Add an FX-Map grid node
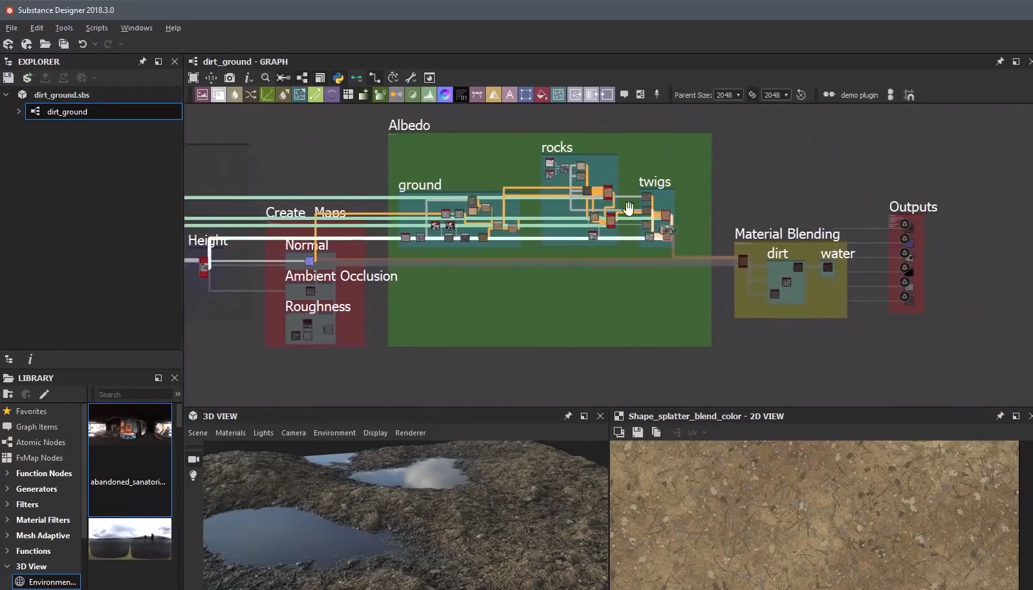 (348, 94)
